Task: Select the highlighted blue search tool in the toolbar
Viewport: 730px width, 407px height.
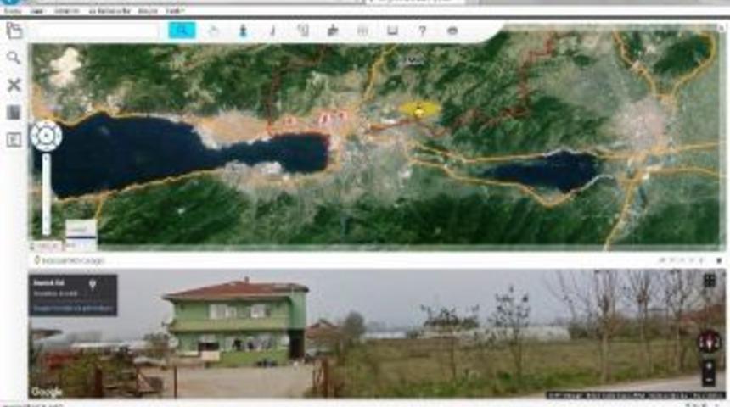Action: pos(182,31)
